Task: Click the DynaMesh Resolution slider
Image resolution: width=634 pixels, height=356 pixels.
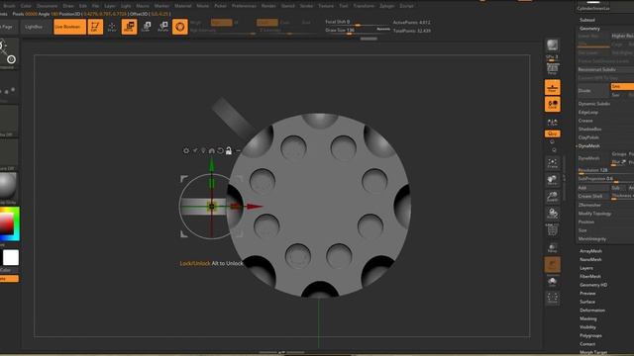Action: click(605, 170)
